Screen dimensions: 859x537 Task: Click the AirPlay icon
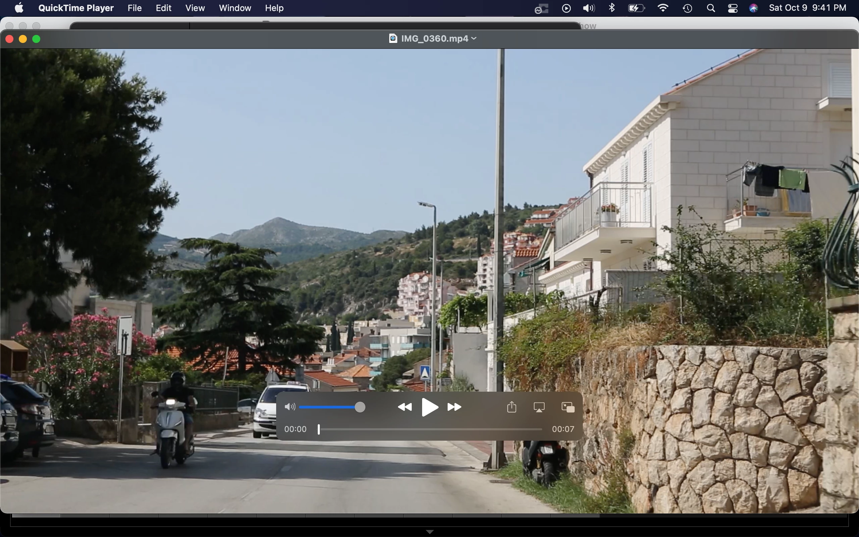tap(539, 407)
